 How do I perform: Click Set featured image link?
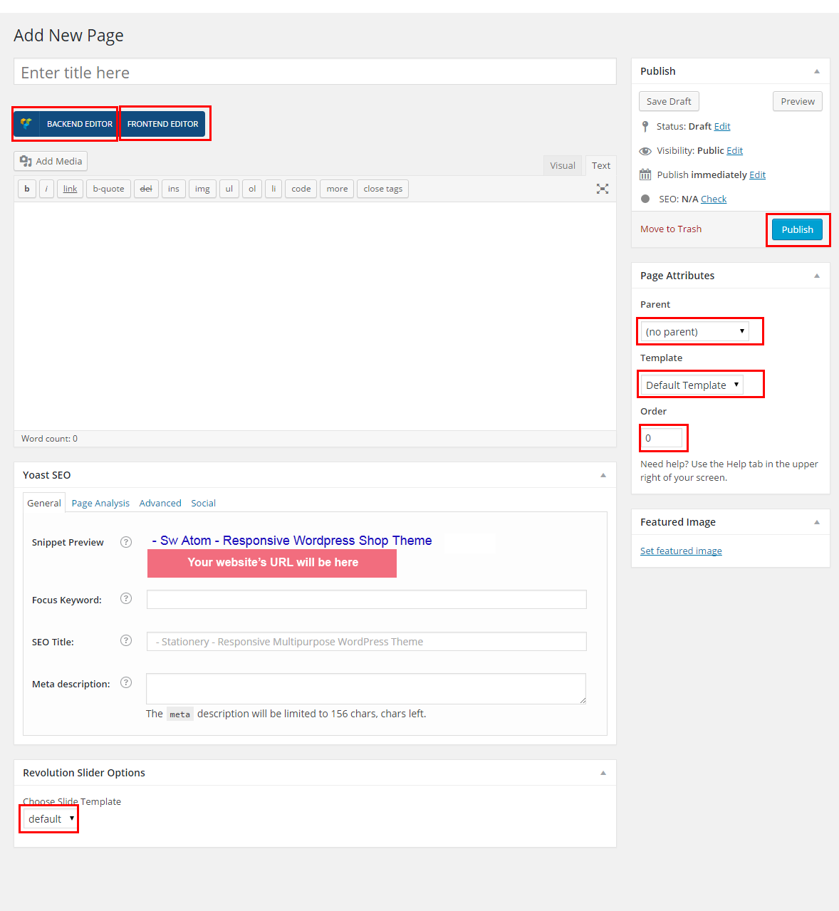point(681,551)
